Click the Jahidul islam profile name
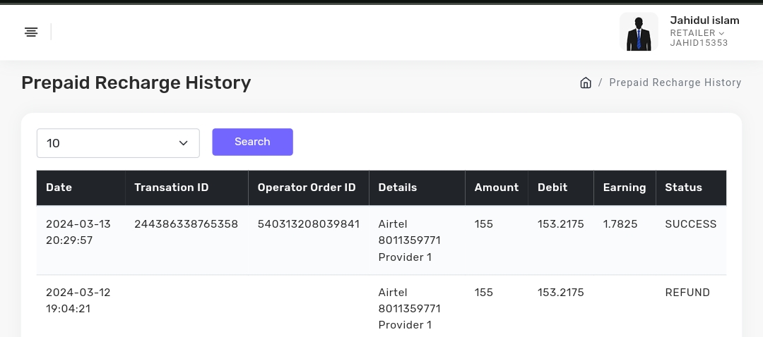Viewport: 763px width, 337px height. tap(704, 20)
